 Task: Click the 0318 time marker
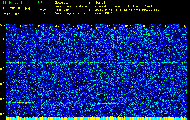(x=147, y=26)
